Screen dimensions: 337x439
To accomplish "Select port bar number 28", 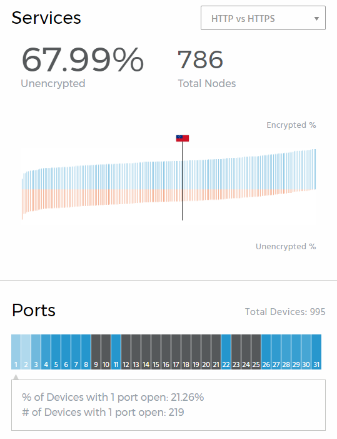I will point(286,352).
